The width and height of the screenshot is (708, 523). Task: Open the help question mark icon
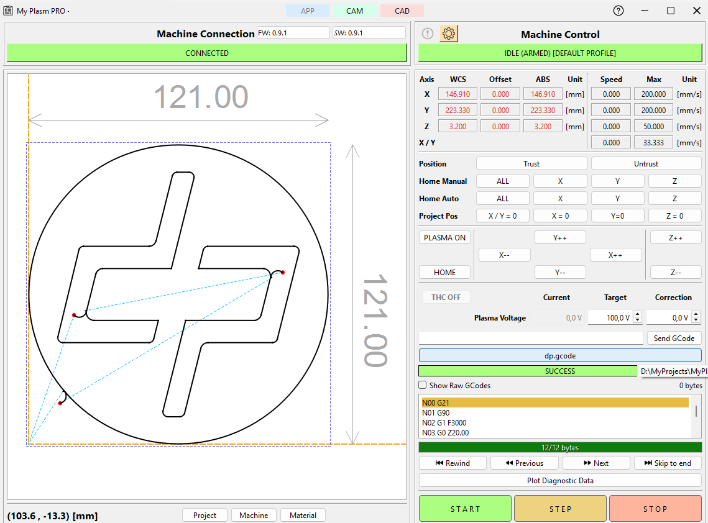618,11
